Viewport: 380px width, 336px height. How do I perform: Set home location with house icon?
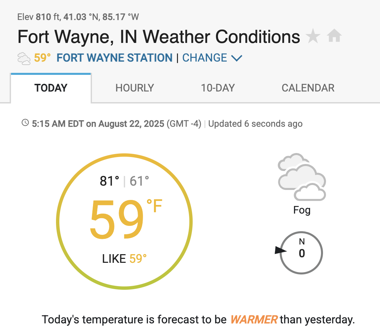point(334,35)
